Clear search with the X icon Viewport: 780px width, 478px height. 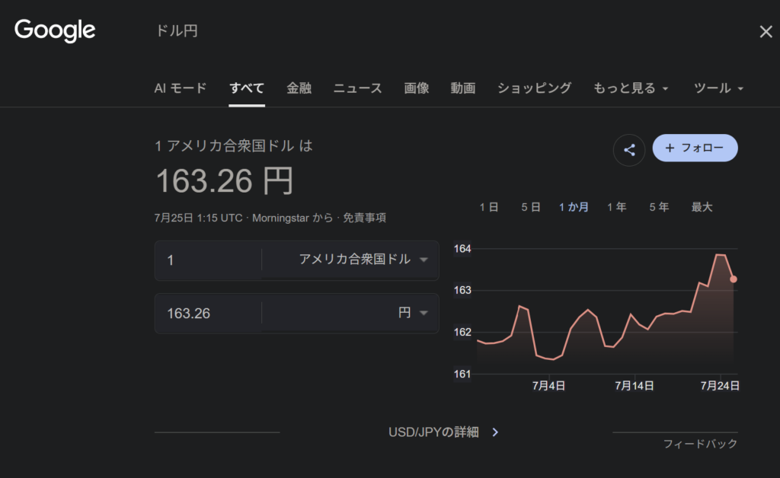766,32
